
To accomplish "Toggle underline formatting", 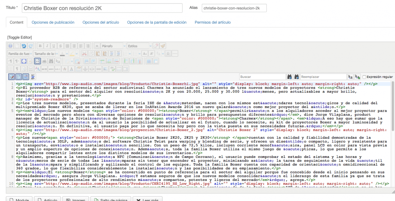I will pos(54,46).
